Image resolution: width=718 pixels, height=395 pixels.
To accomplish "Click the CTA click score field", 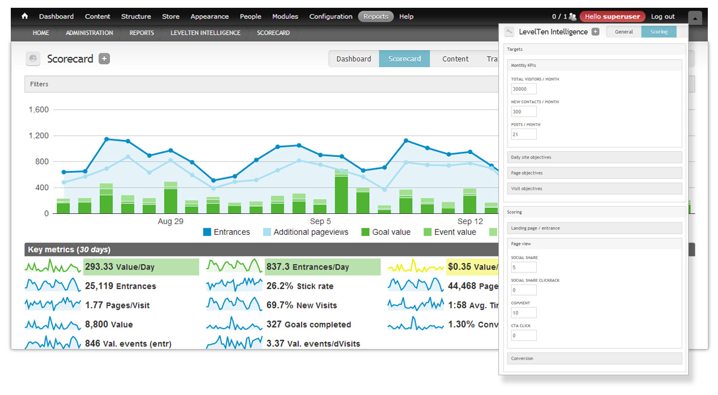I will pos(524,335).
